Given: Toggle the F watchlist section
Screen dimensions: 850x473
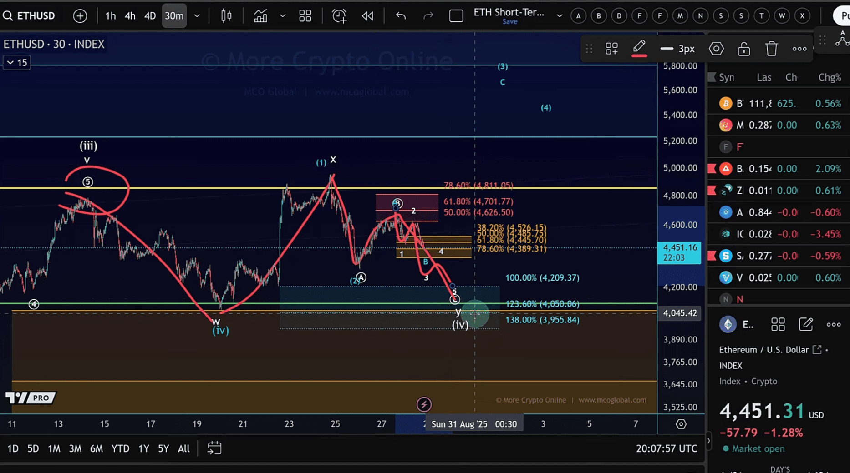Looking at the screenshot, I should point(779,147).
